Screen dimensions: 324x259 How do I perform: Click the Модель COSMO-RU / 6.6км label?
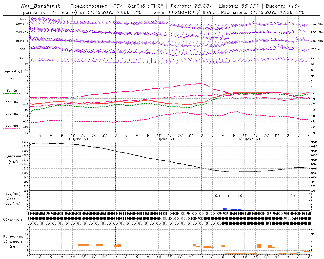pos(183,12)
